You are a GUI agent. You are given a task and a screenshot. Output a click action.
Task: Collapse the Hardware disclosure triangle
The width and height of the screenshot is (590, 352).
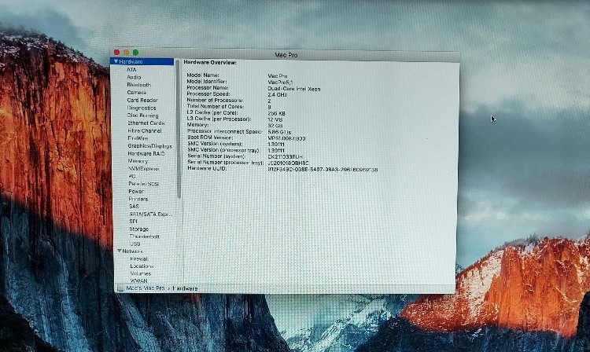pyautogui.click(x=116, y=61)
